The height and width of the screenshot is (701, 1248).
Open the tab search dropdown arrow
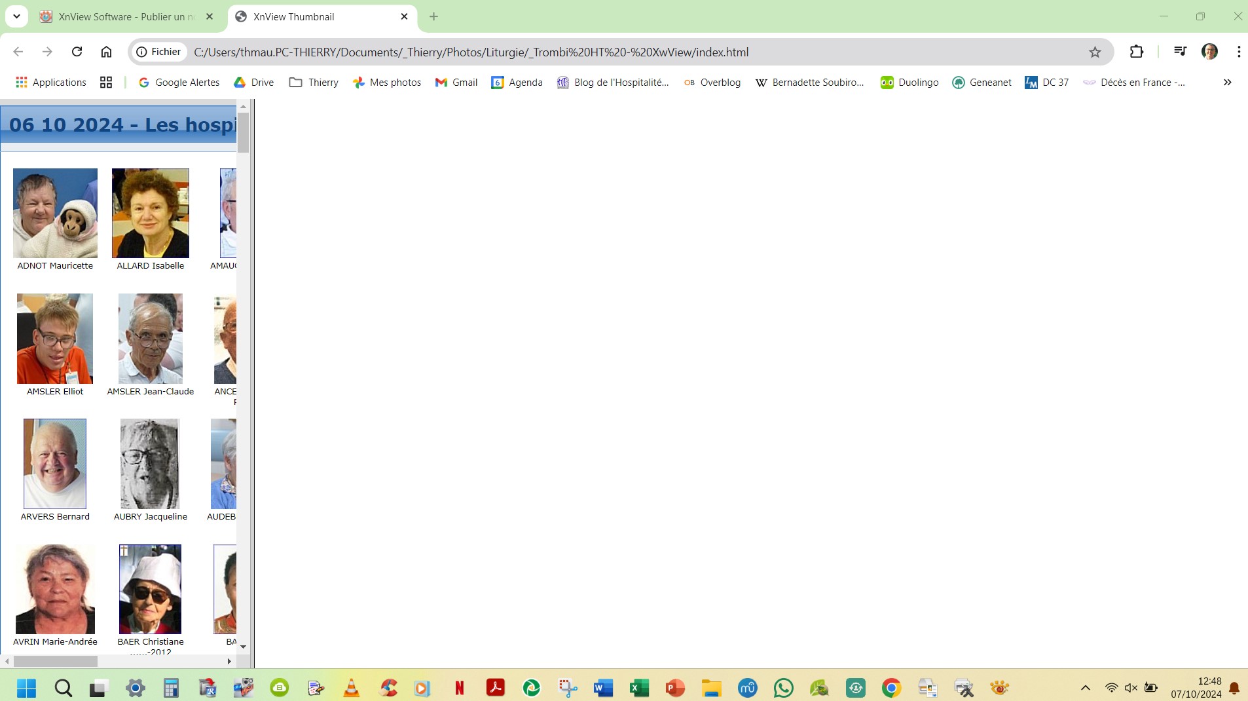pos(16,16)
